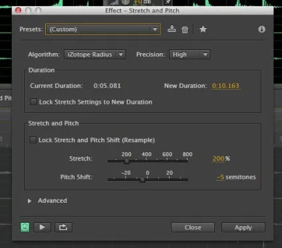
Task: Delete preset trash icon
Action: pos(185,29)
